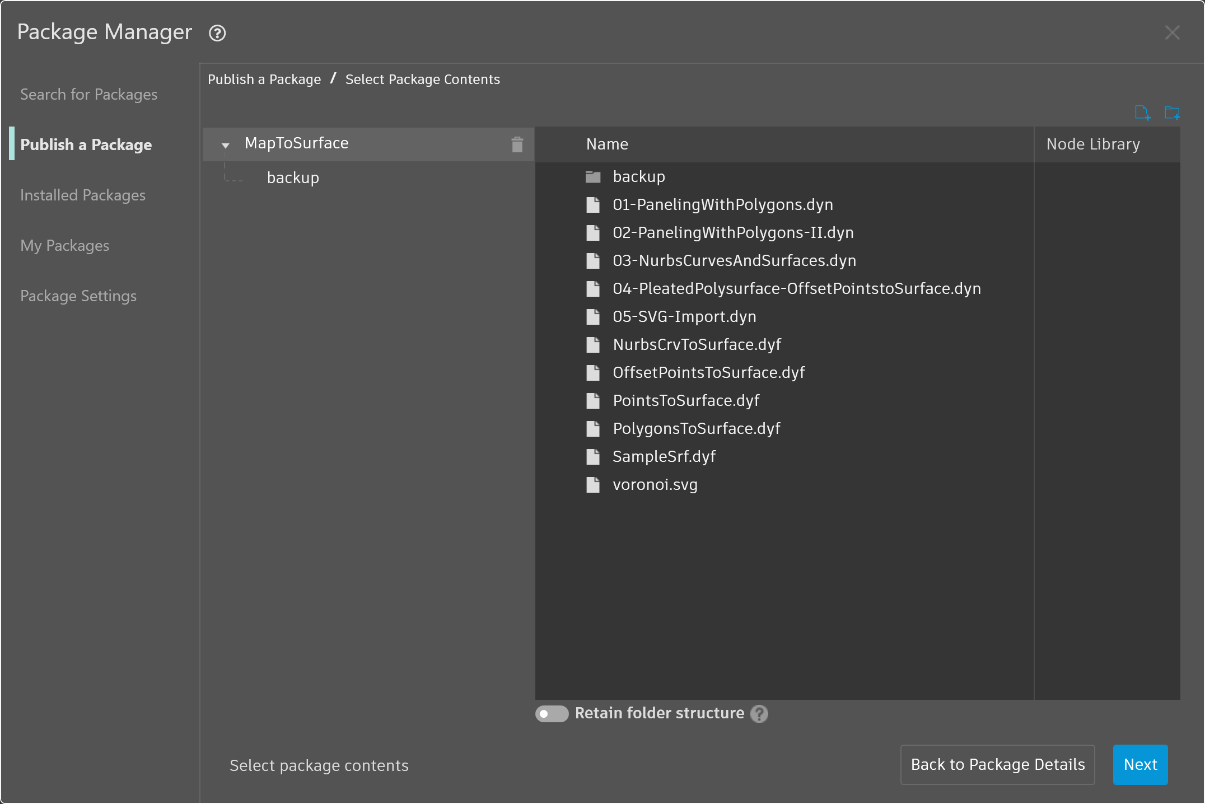Click help icon beside Retain folder structure

[759, 713]
